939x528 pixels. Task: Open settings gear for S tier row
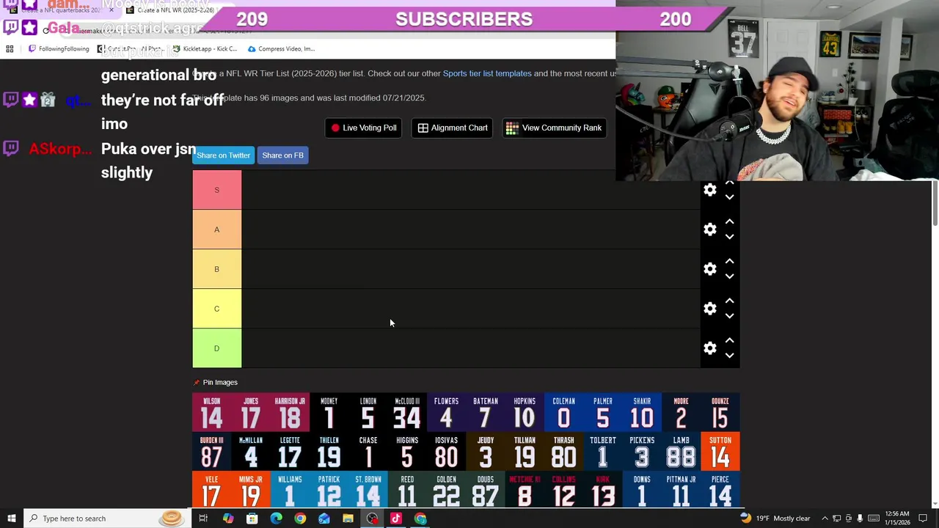709,190
